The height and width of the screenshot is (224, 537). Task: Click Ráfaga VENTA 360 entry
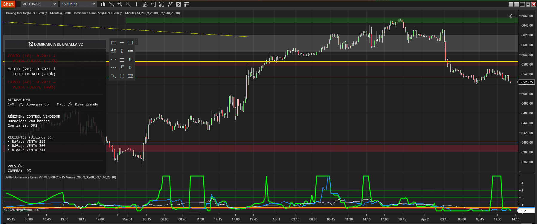tap(29, 146)
